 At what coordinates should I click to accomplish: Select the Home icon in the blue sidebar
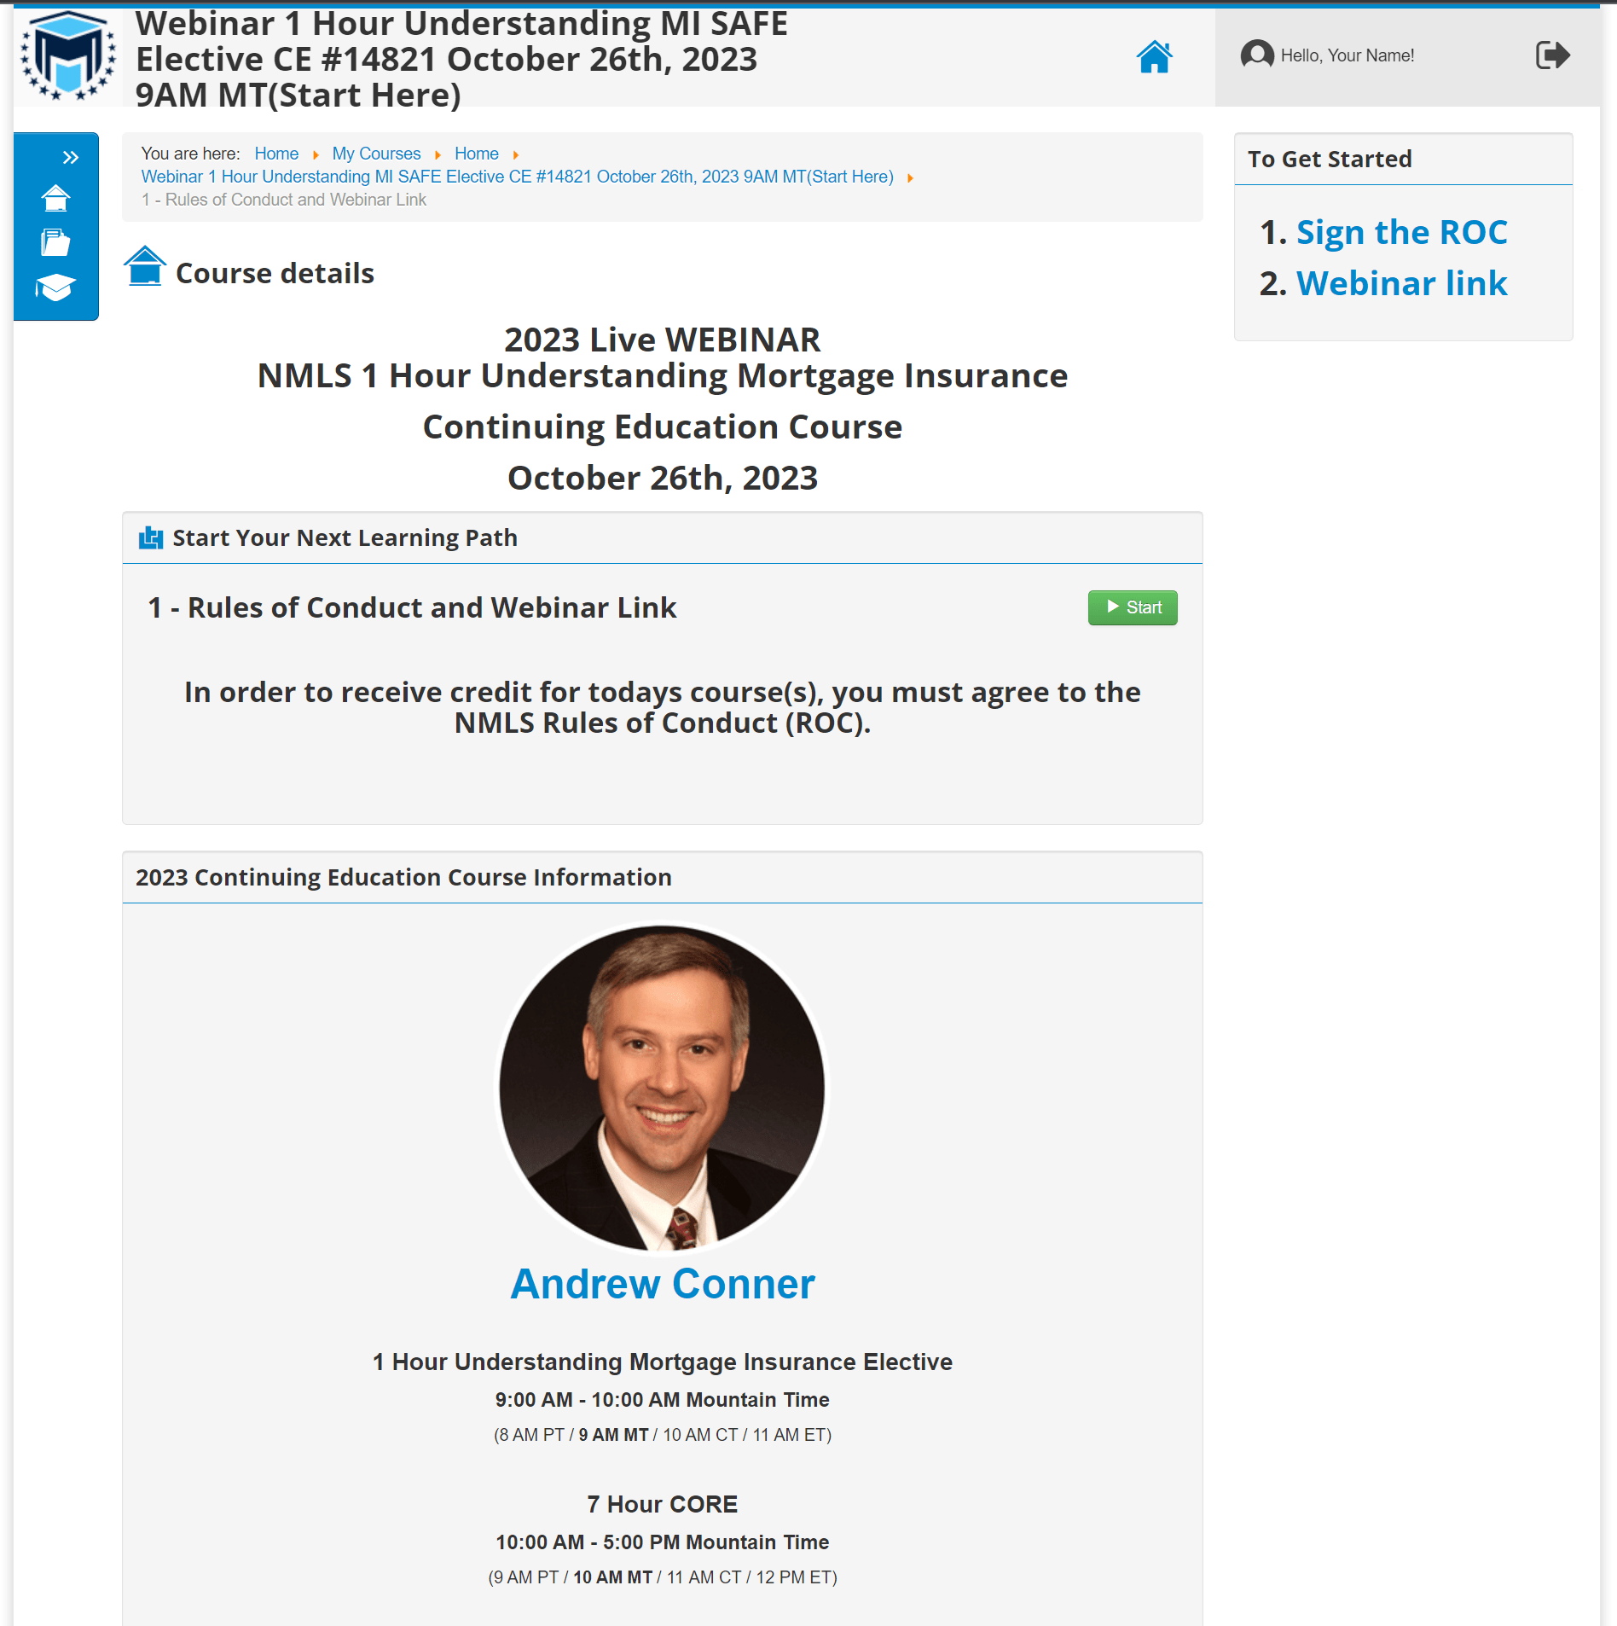55,198
